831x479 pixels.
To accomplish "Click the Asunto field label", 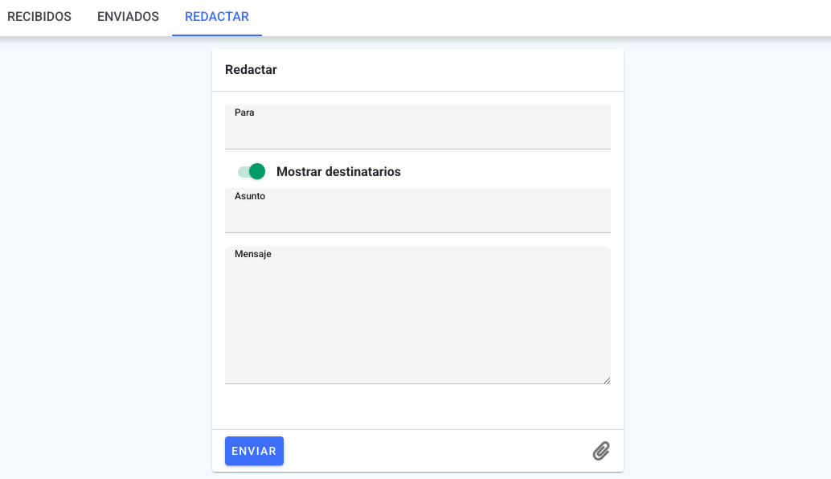I will click(250, 196).
